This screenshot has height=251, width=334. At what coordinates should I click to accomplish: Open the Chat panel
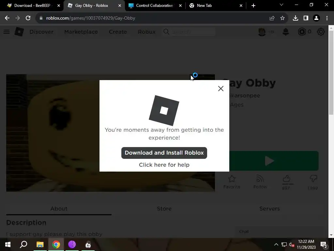[x=279, y=232]
